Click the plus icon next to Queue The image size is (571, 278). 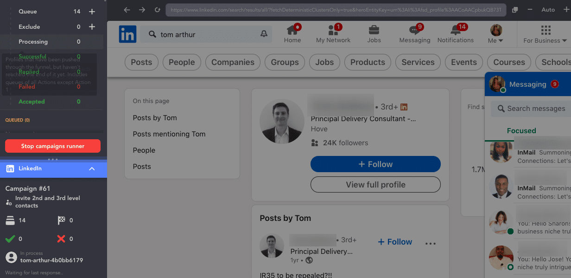pos(92,11)
